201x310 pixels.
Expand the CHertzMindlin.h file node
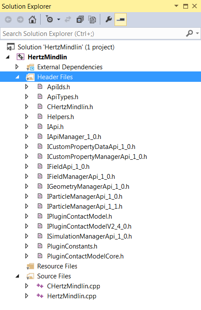(27, 107)
